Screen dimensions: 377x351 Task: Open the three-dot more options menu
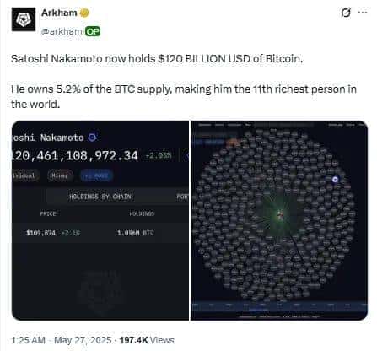(363, 13)
